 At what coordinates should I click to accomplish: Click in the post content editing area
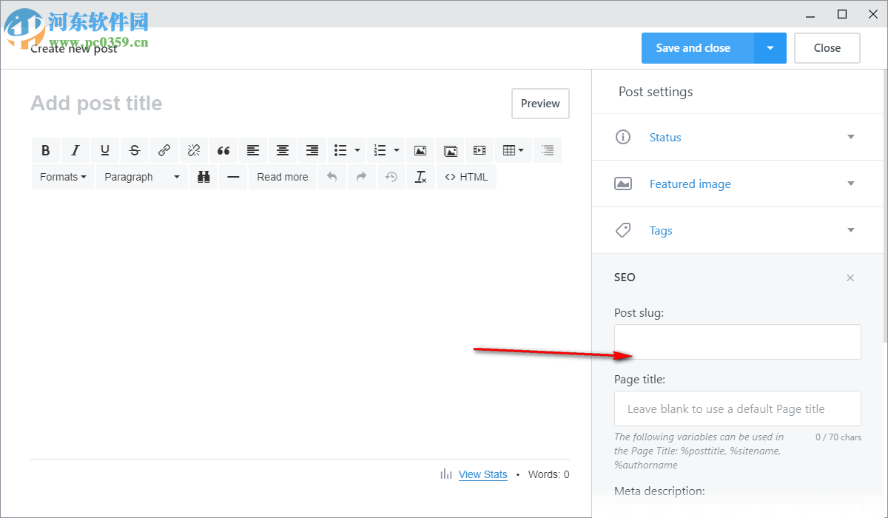300,326
